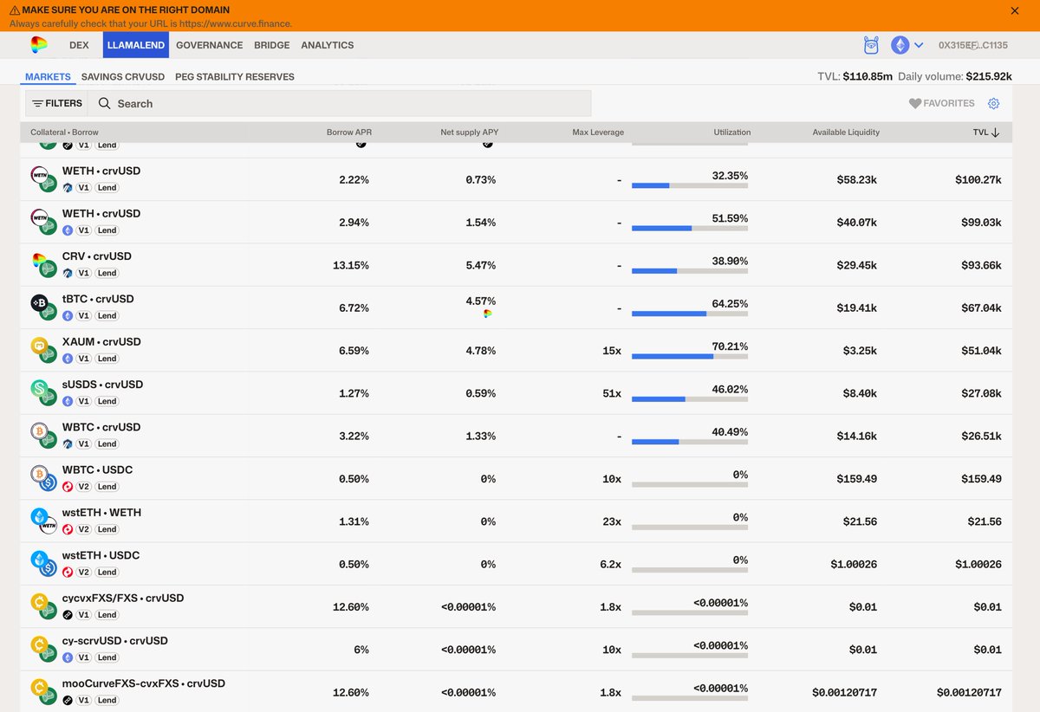Image resolution: width=1040 pixels, height=712 pixels.
Task: Click the rewards icon under tBTC 4.57% APY
Action: (488, 314)
